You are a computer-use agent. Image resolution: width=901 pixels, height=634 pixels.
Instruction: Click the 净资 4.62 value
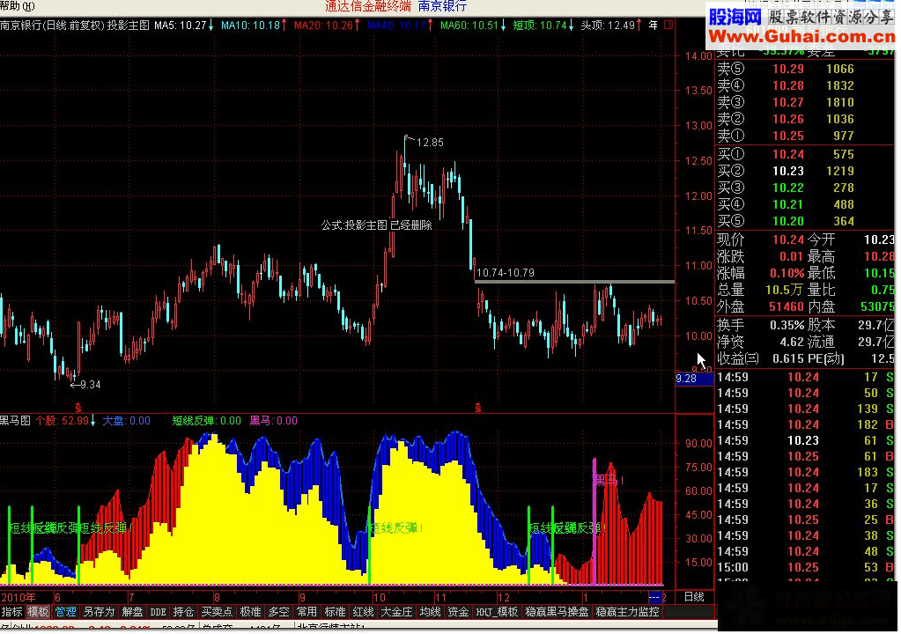click(792, 342)
